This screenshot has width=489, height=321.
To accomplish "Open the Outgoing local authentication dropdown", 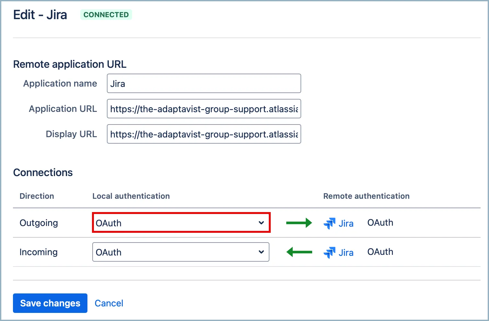I will 181,223.
